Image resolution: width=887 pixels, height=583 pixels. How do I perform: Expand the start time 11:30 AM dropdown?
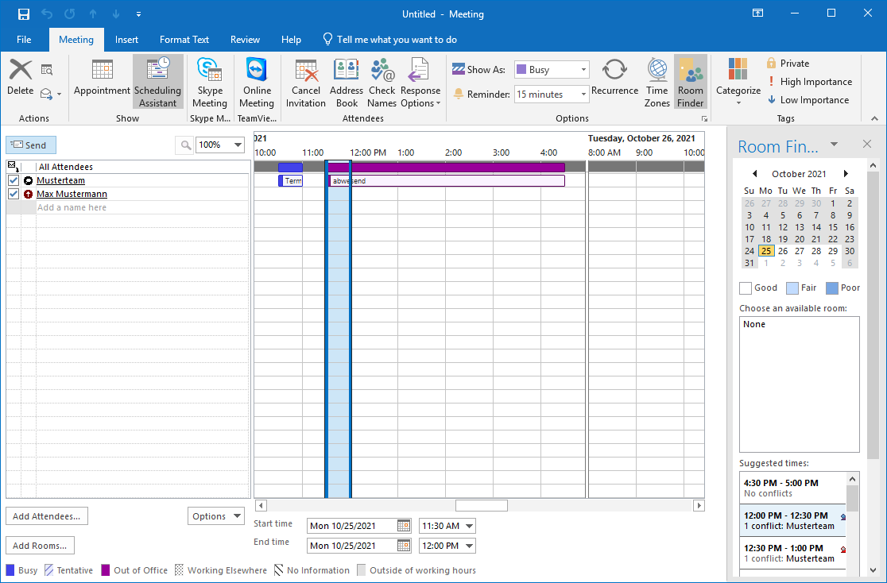(468, 526)
